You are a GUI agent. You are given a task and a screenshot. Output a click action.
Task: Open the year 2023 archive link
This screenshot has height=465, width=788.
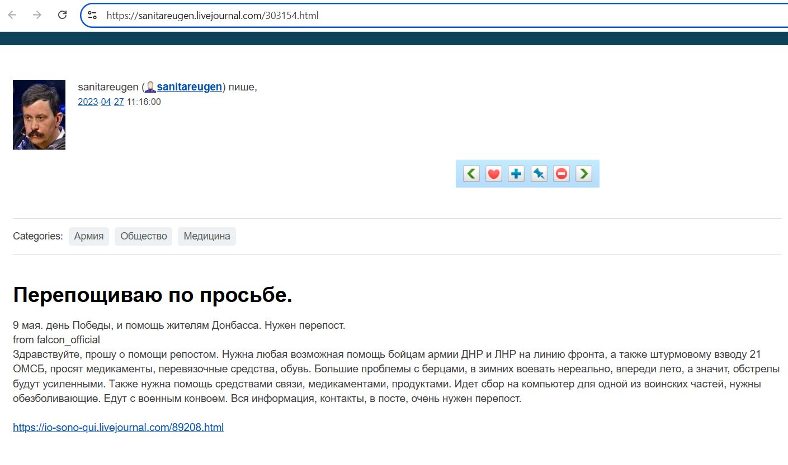tap(88, 102)
